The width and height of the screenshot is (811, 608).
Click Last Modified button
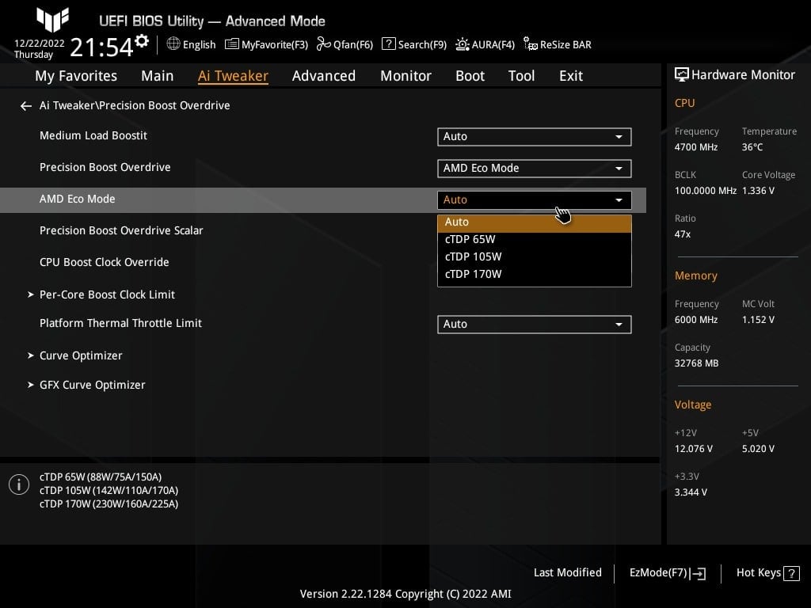point(567,573)
